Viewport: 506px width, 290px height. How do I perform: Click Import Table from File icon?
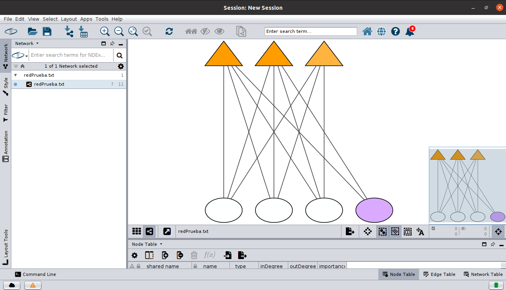[83, 32]
